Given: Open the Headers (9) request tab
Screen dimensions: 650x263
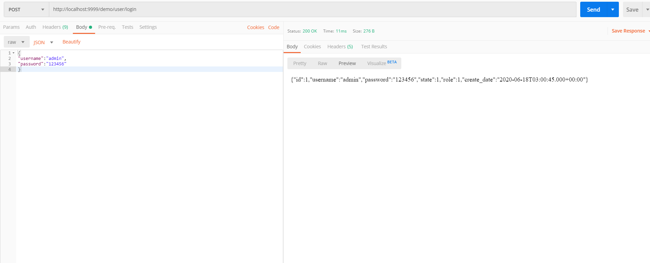Looking at the screenshot, I should pos(55,27).
